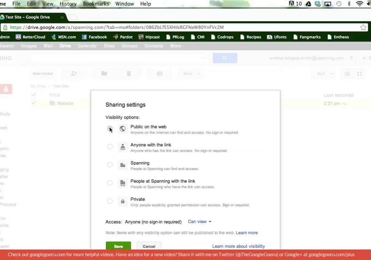The image size is (371, 260).
Task: Cancel the sharing settings dialog
Action: coord(149,246)
